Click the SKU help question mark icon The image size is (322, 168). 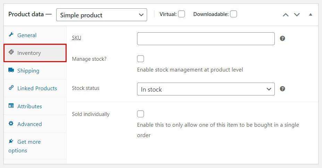point(282,39)
